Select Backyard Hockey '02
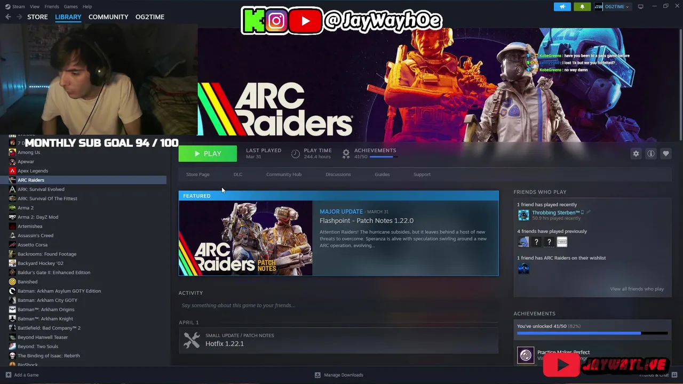Viewport: 683px width, 384px height. point(40,263)
